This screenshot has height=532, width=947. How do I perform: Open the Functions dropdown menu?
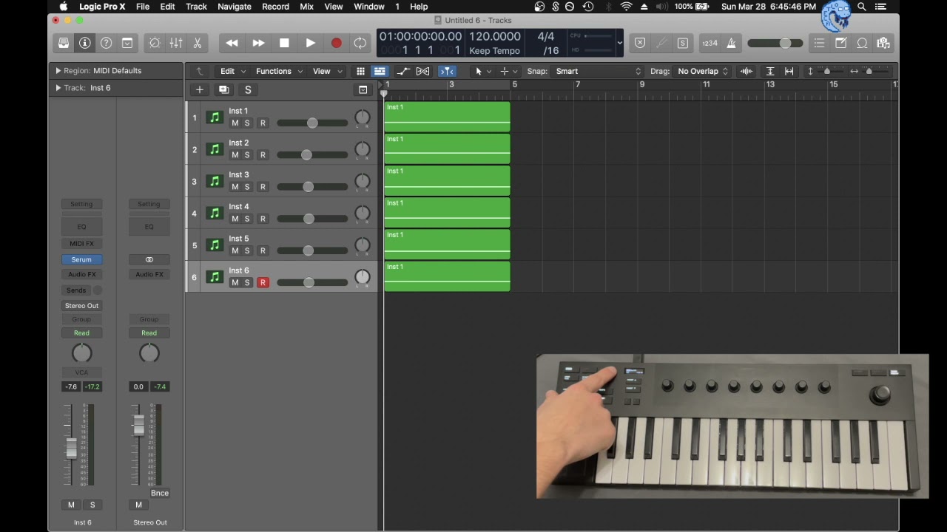coord(279,71)
